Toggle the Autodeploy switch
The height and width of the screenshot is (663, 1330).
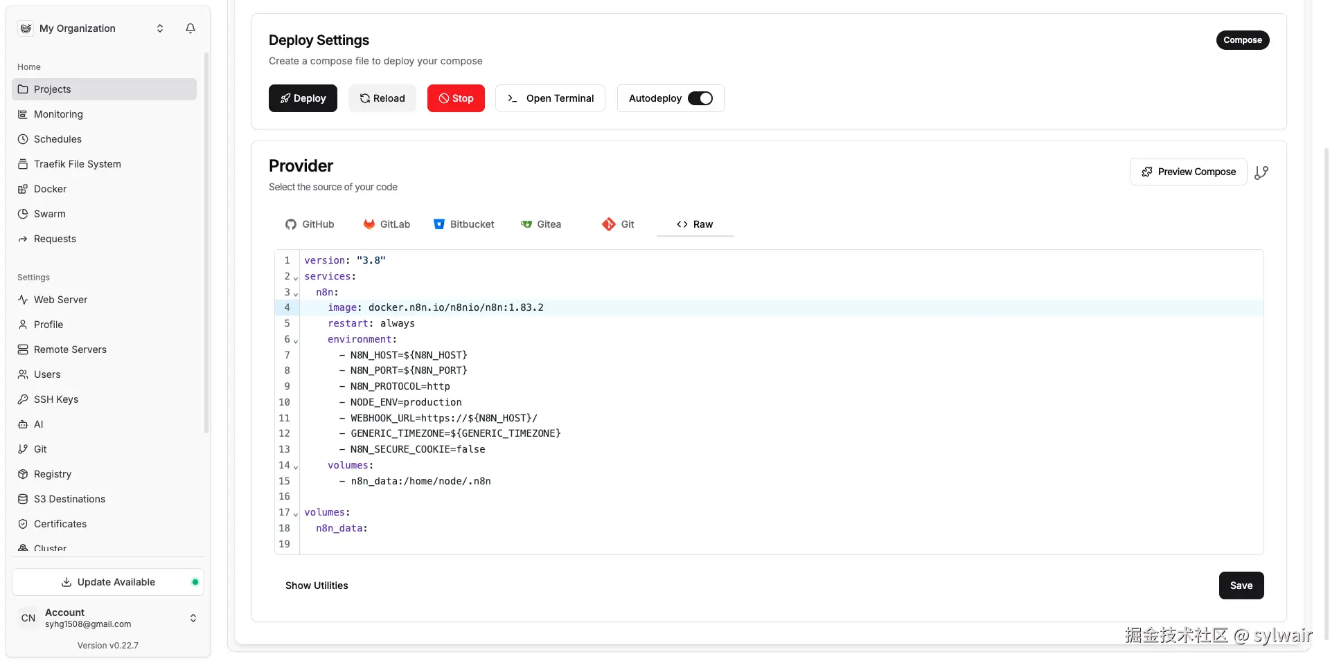click(700, 98)
